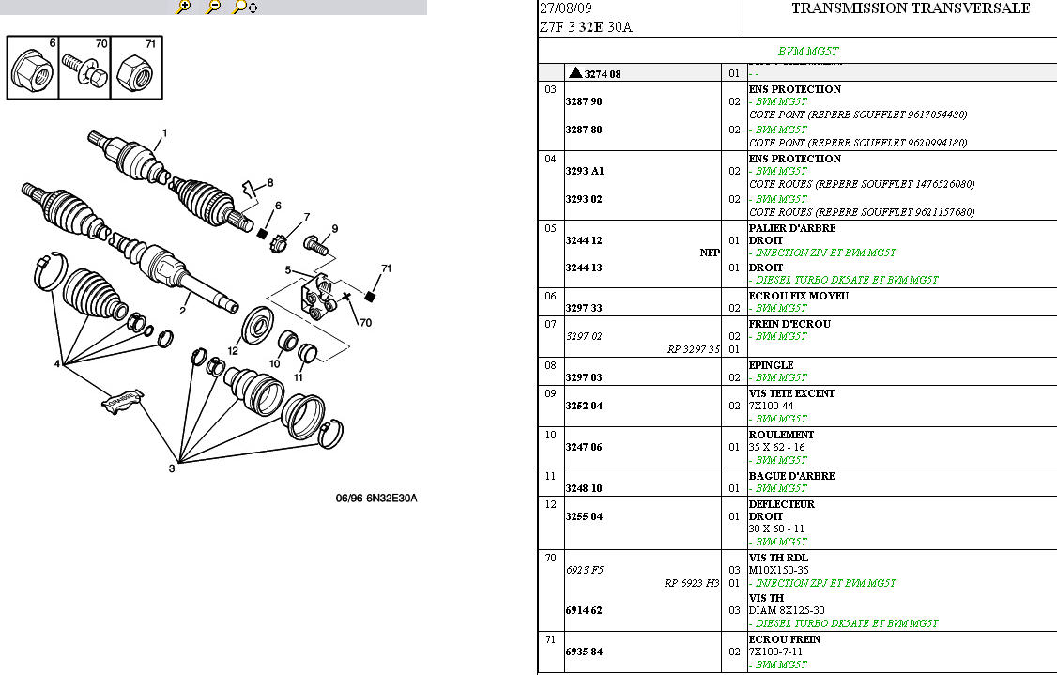Select part number 3252 04

pos(584,406)
